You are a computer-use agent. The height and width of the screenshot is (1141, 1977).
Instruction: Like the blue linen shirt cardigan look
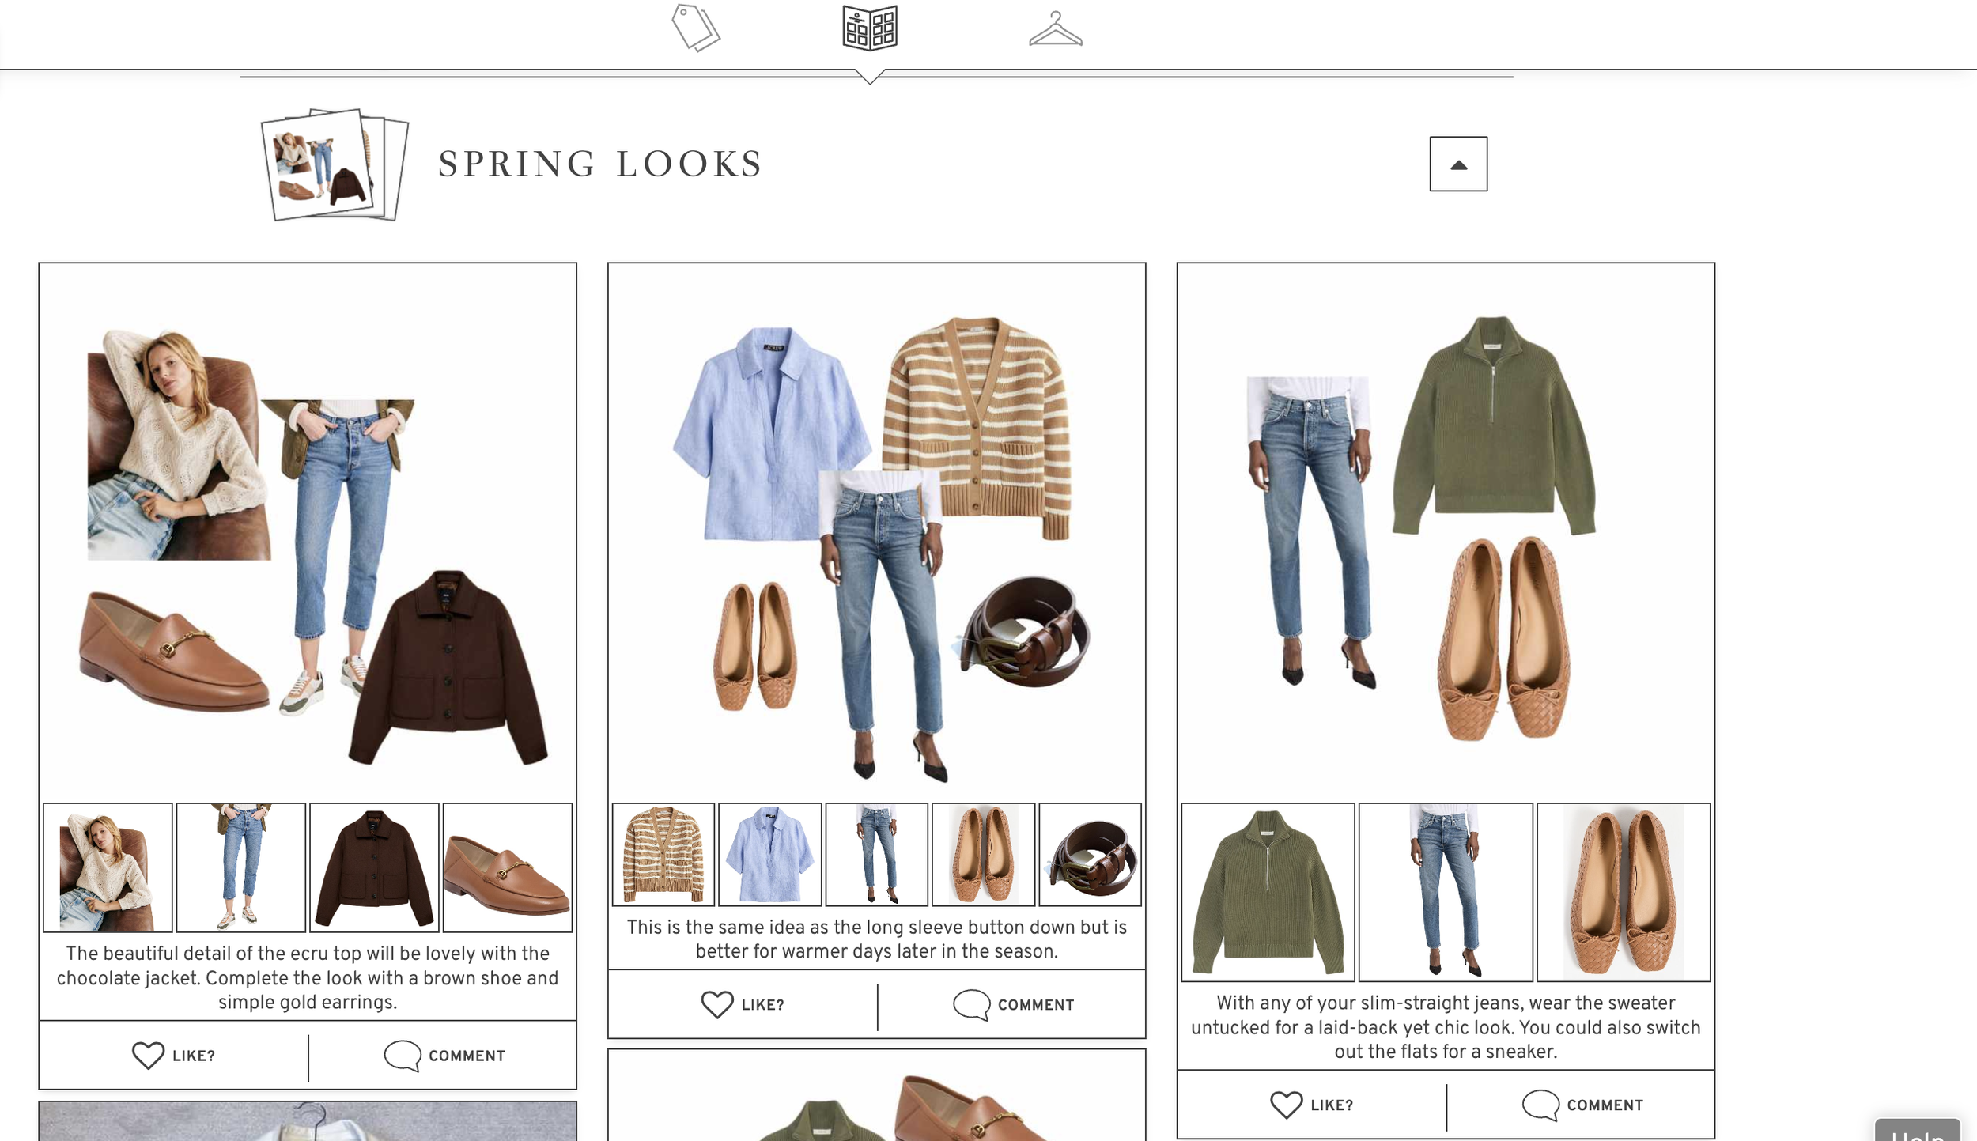742,1005
